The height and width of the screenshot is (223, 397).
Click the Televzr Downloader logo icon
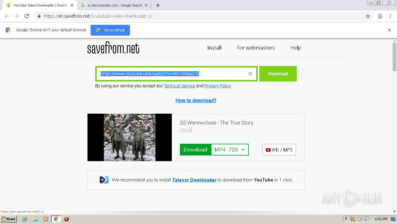[x=104, y=180]
